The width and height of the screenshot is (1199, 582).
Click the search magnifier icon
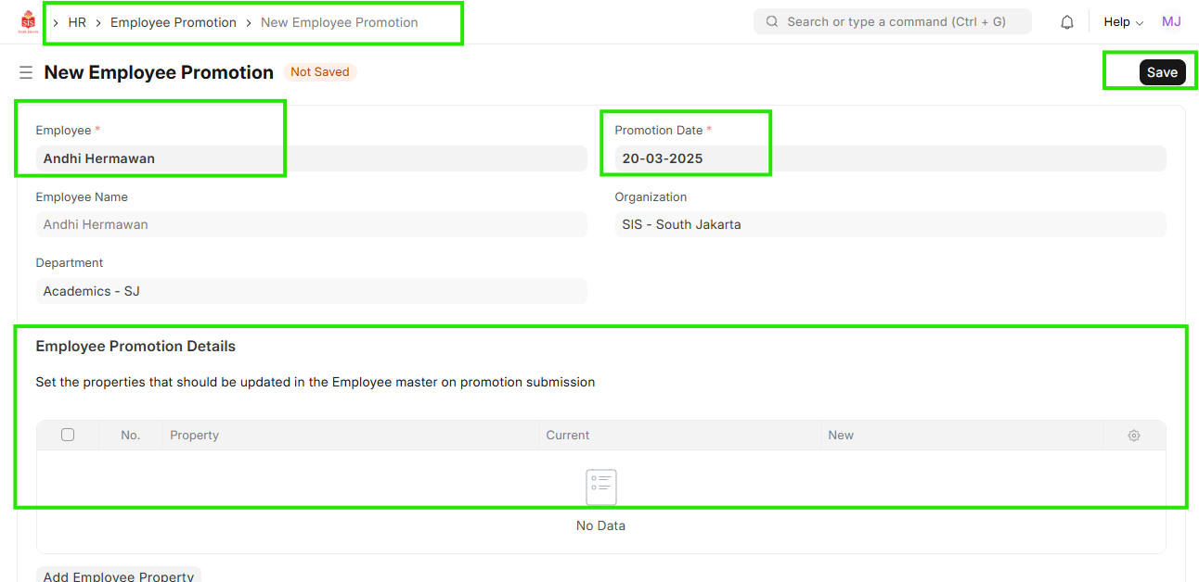point(772,22)
